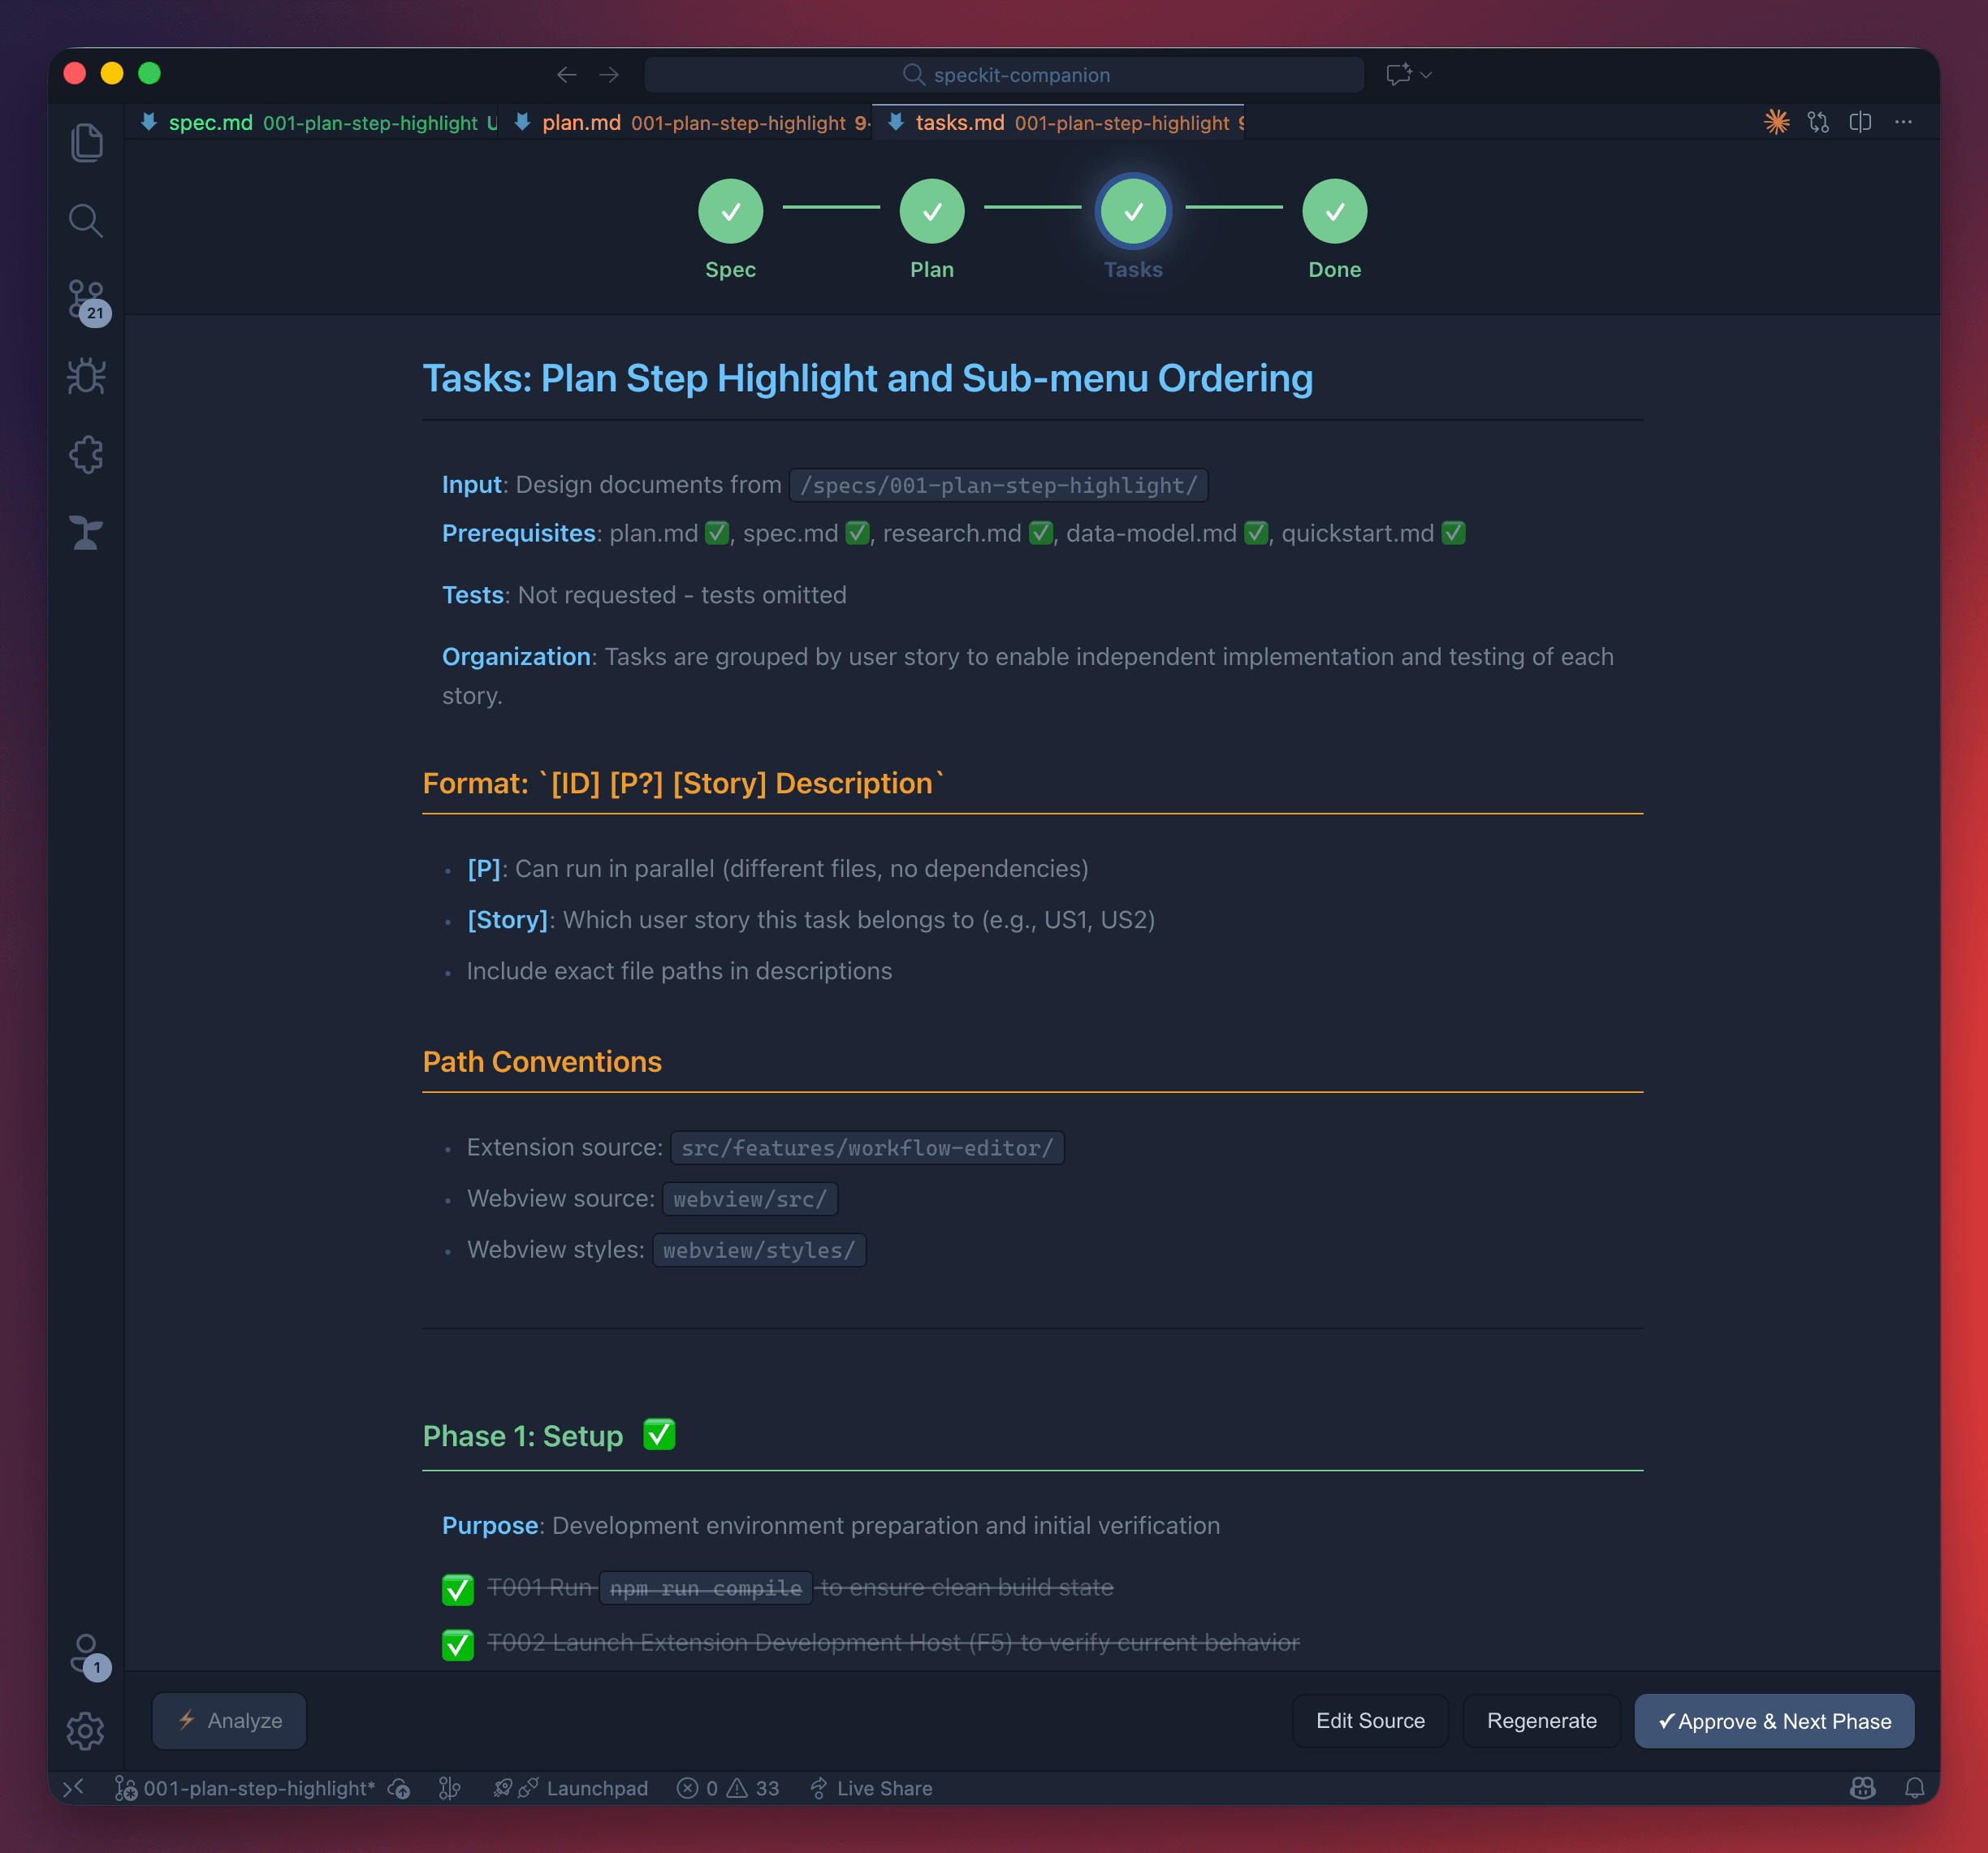
Task: Open the ellipsis menu in the editor toolbar
Action: (x=1903, y=122)
